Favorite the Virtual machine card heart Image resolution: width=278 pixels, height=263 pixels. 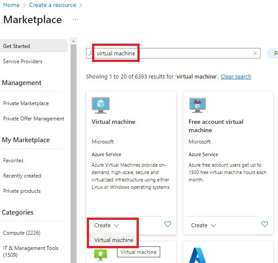click(x=168, y=224)
